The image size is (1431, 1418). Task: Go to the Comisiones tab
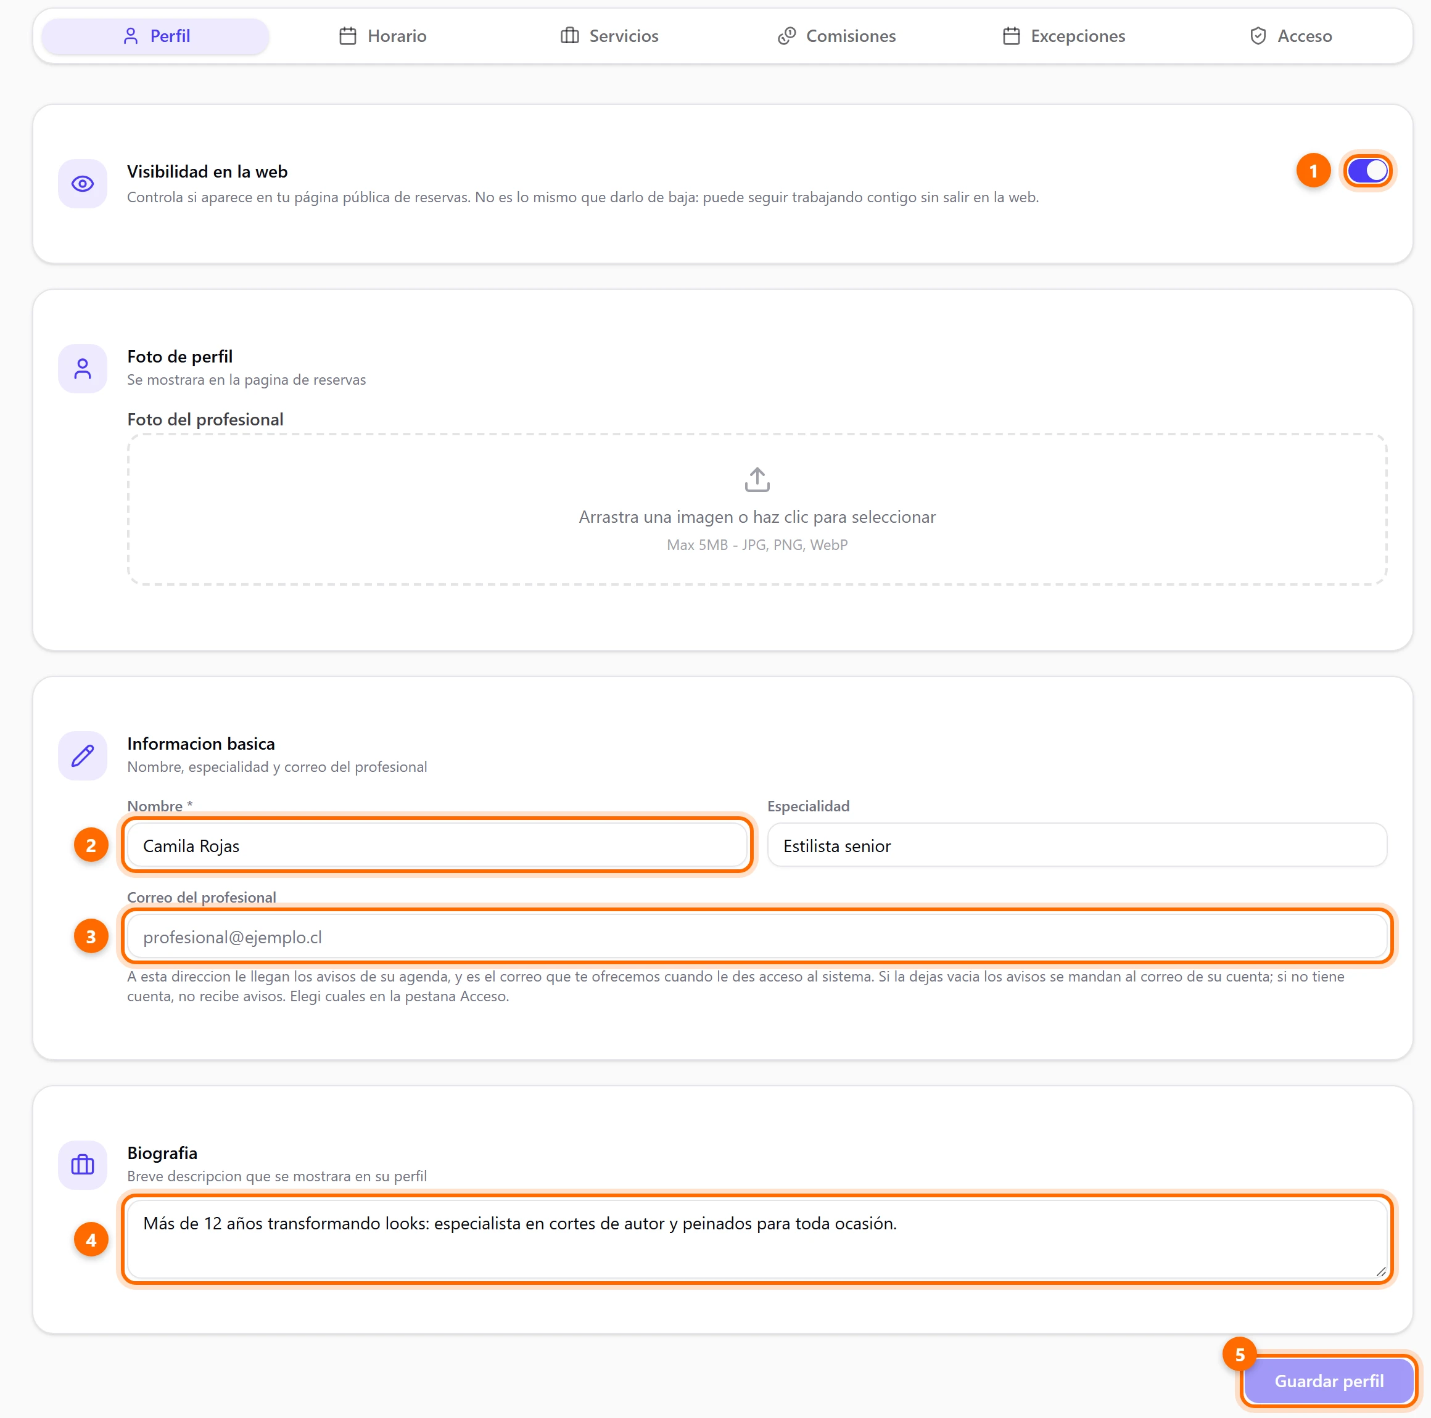[x=837, y=36]
